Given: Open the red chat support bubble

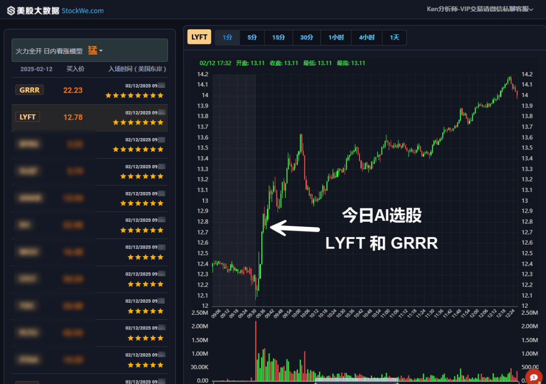Looking at the screenshot, I should tap(533, 377).
